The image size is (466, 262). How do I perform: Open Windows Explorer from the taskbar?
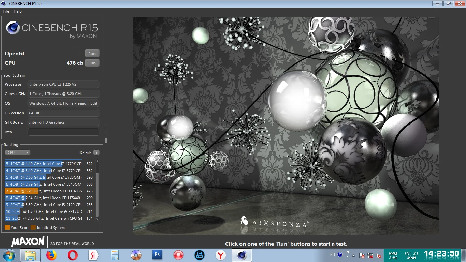30,255
